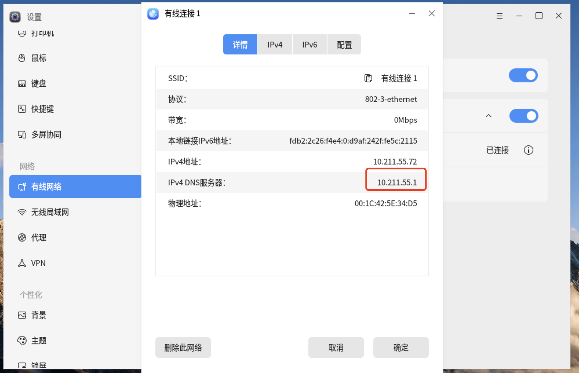This screenshot has width=579, height=373.
Task: Click the 删除此网络 button
Action: point(183,348)
